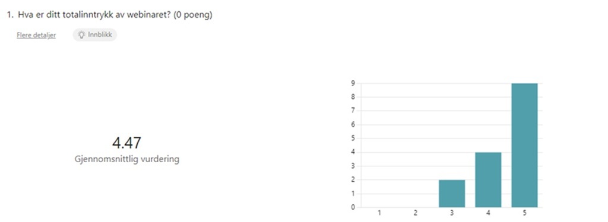The image size is (608, 222).
Task: Click x-axis label 5
Action: [x=524, y=213]
